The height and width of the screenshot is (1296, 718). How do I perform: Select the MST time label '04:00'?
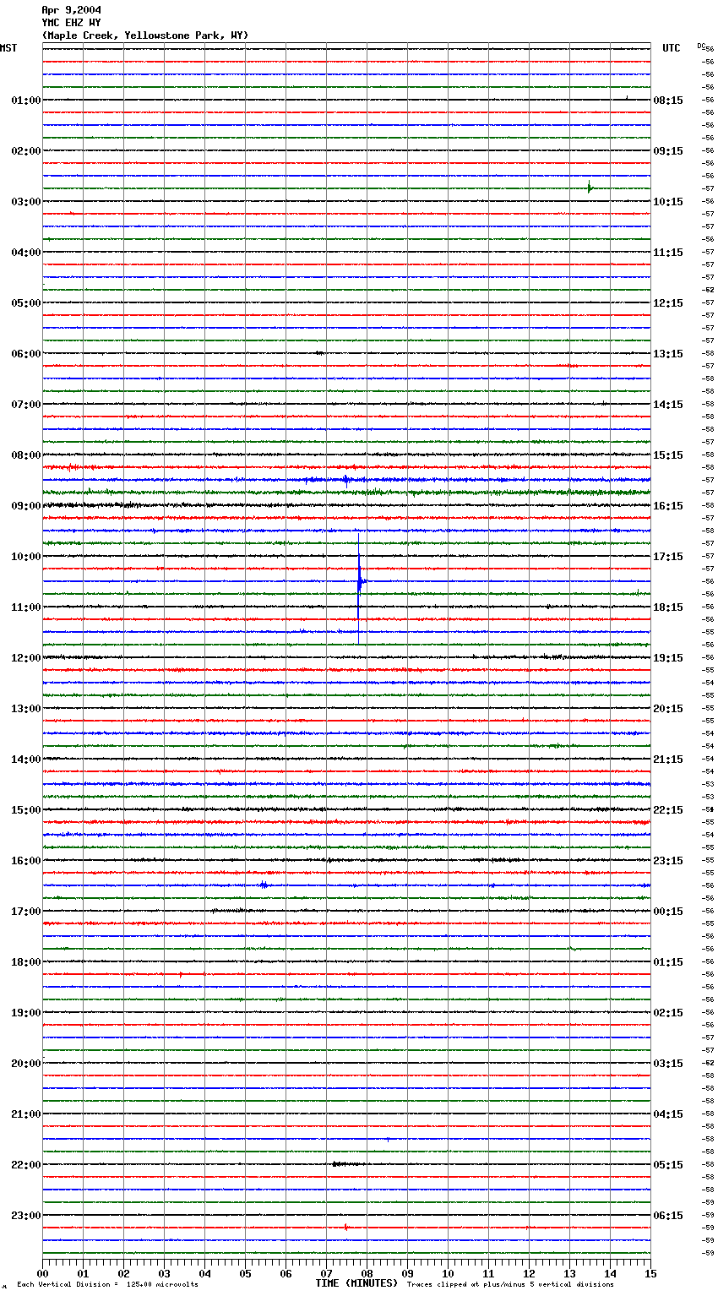26,253
